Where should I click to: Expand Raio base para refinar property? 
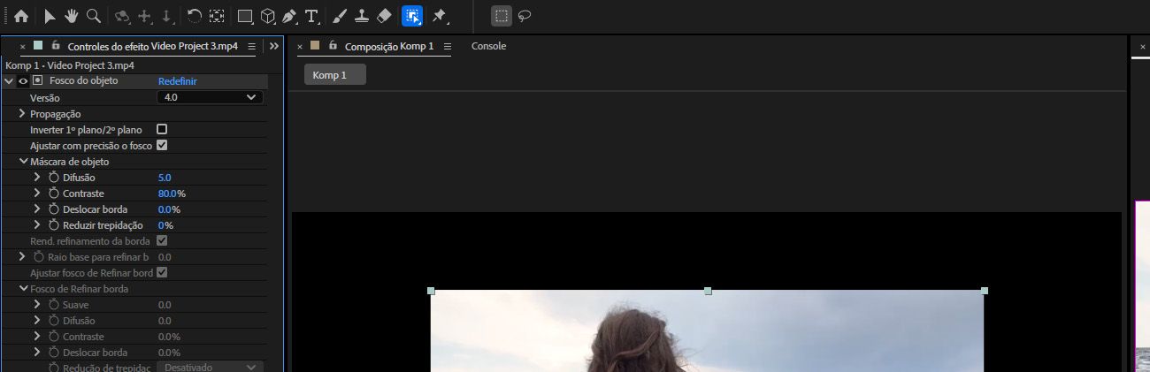click(x=23, y=256)
